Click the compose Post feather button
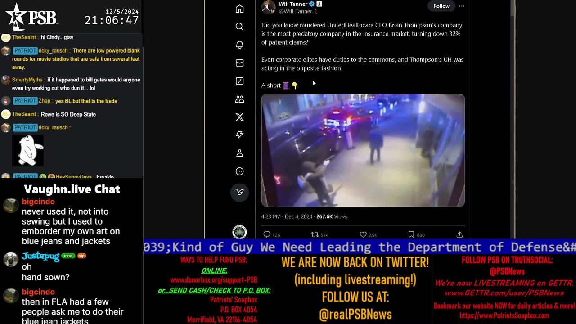Viewport: 576px width, 324px height. click(239, 192)
